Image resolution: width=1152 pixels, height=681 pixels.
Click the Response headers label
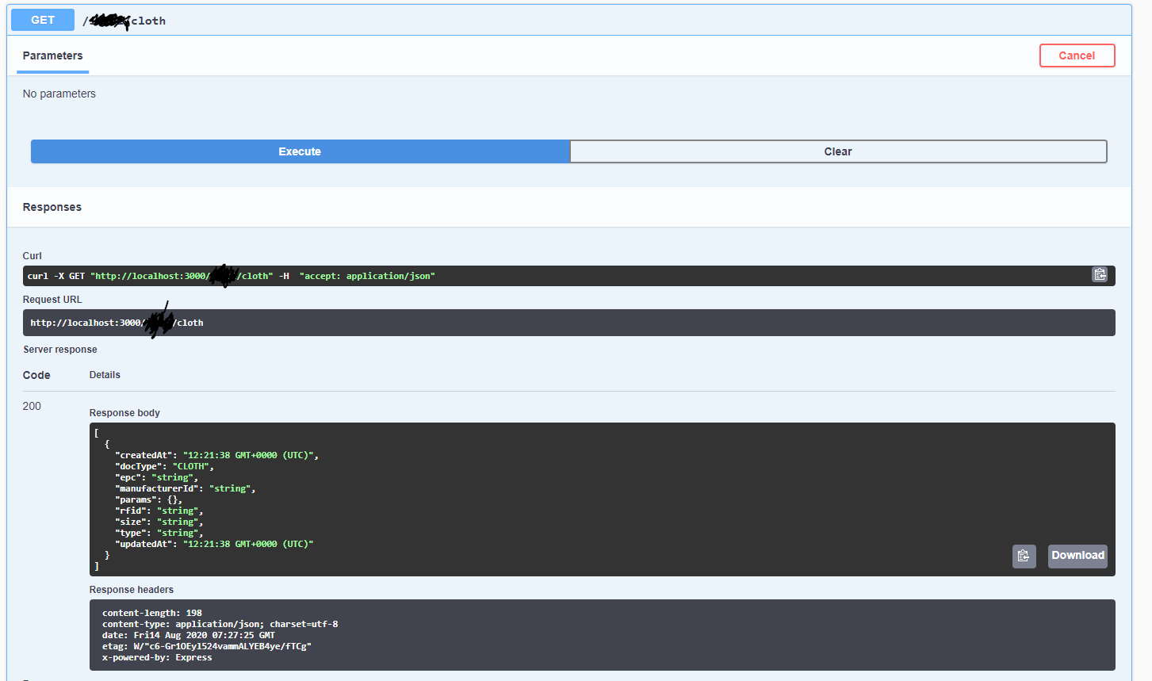132,590
